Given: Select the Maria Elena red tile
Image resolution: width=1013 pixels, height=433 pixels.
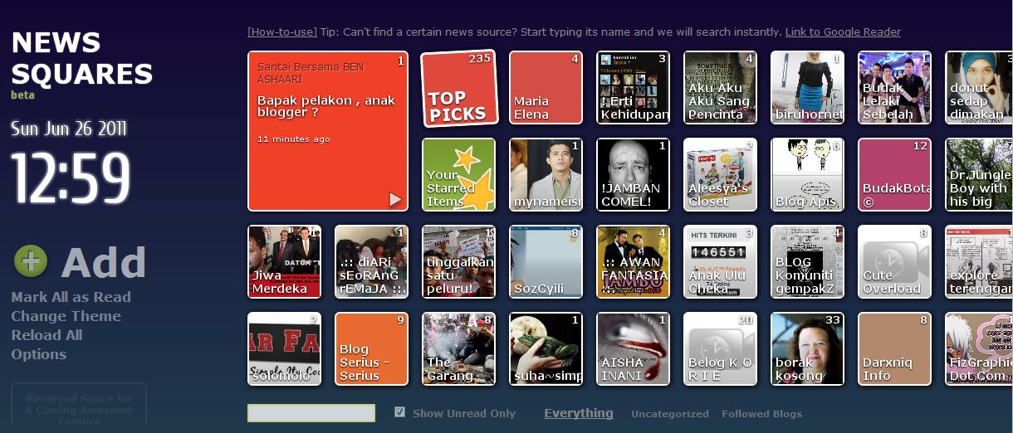Looking at the screenshot, I should [x=546, y=88].
